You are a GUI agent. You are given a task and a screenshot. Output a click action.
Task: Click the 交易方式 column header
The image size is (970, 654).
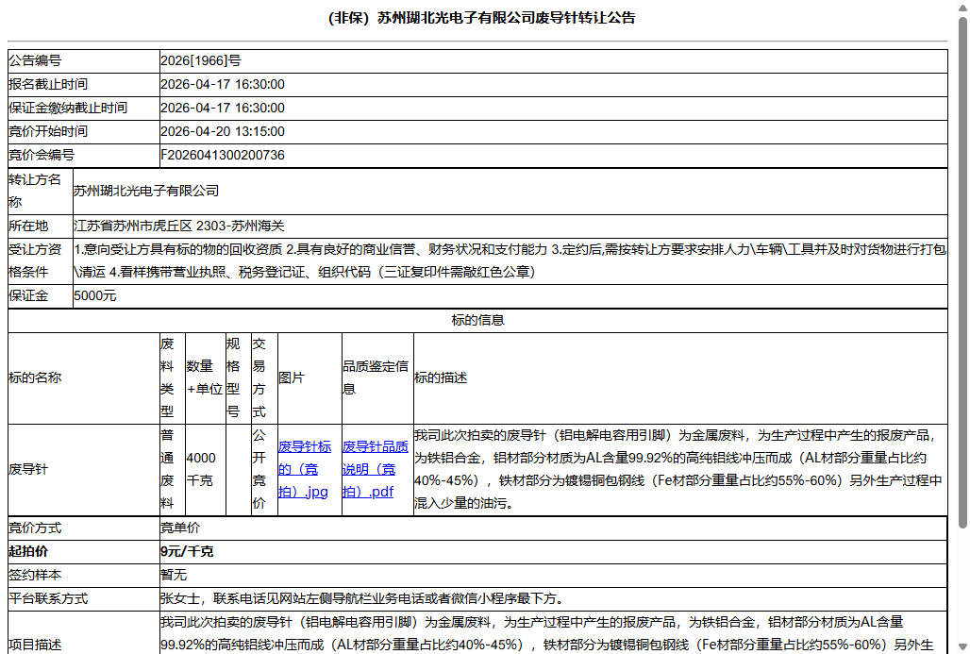[x=264, y=378]
